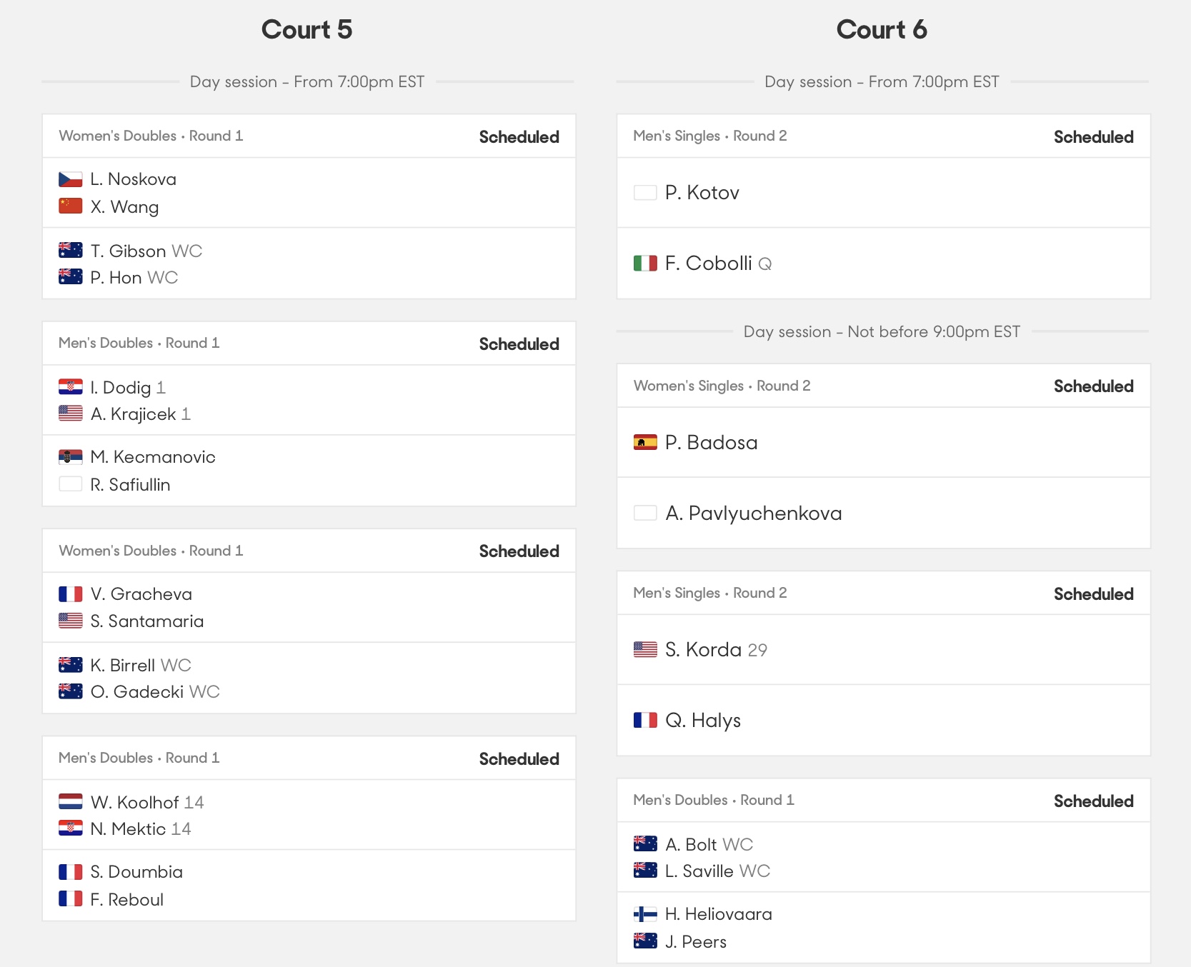Image resolution: width=1191 pixels, height=967 pixels.
Task: Click the Croatian flag beside I. Dodig
Action: coord(70,387)
